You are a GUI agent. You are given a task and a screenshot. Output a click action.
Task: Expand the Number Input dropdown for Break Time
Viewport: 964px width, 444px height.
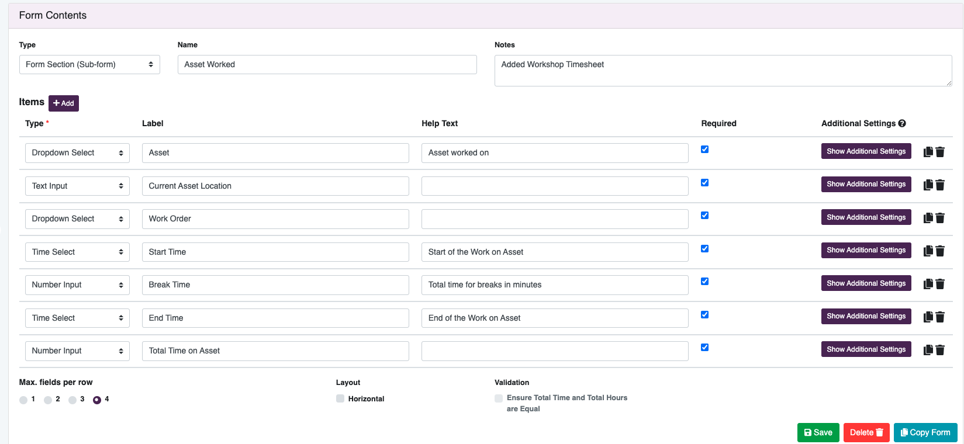[x=77, y=285]
